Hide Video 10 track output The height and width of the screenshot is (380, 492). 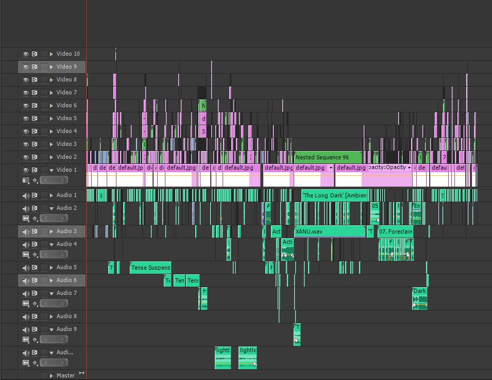(26, 54)
